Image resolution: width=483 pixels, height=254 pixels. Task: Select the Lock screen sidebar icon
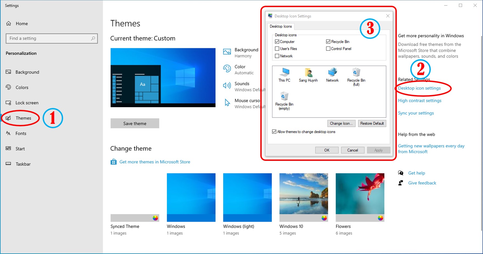pos(8,102)
